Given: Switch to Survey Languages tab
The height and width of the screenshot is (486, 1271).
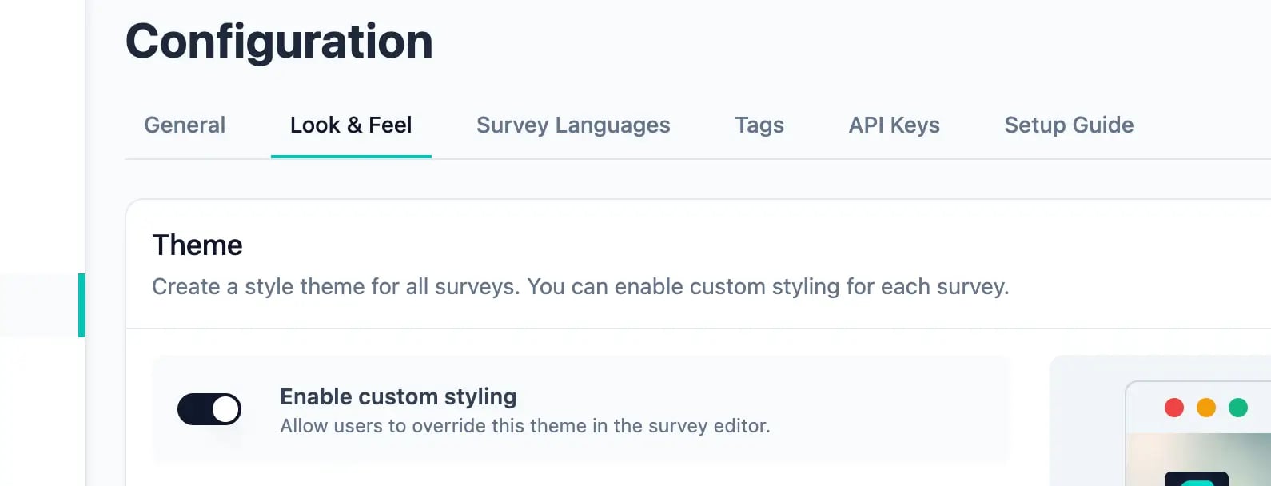Looking at the screenshot, I should (x=573, y=125).
